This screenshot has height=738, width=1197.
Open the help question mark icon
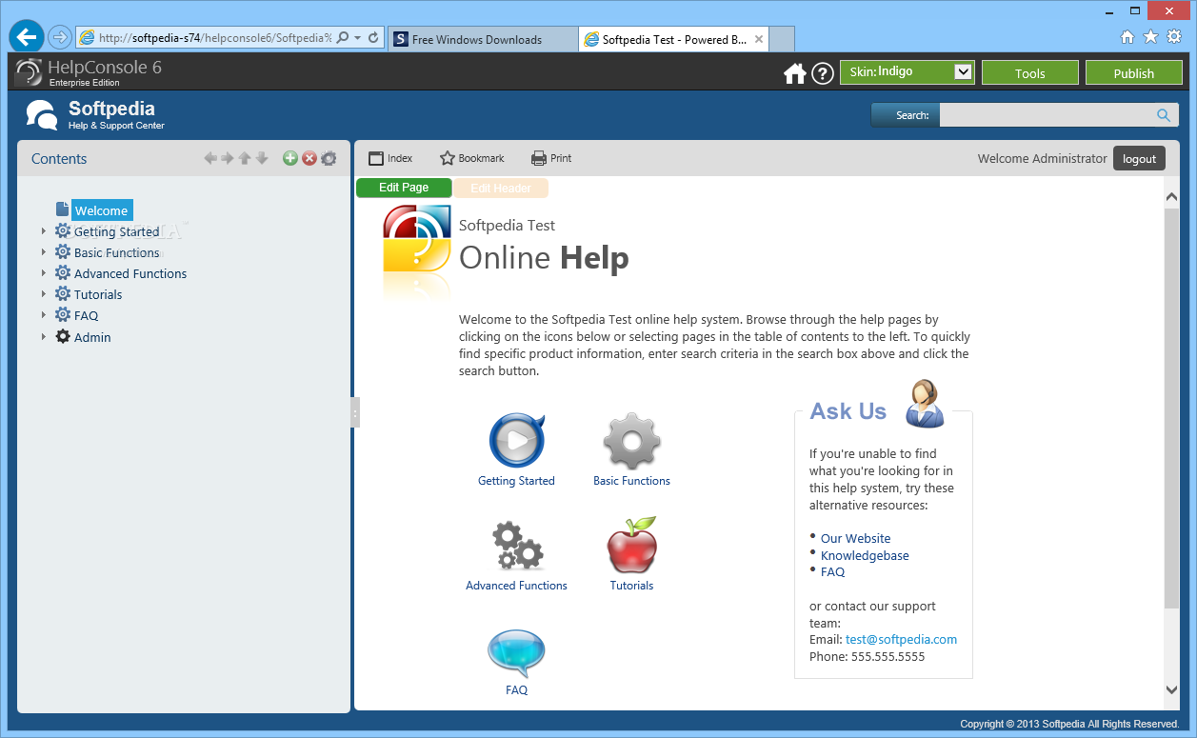pyautogui.click(x=823, y=73)
